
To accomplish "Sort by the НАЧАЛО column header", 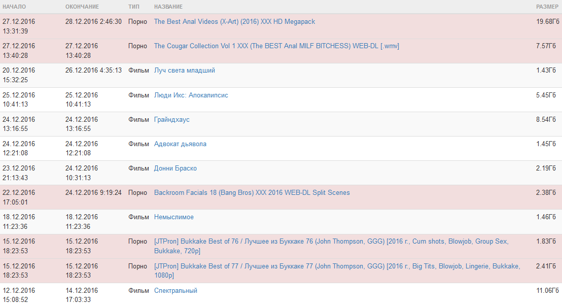I will tap(14, 7).
